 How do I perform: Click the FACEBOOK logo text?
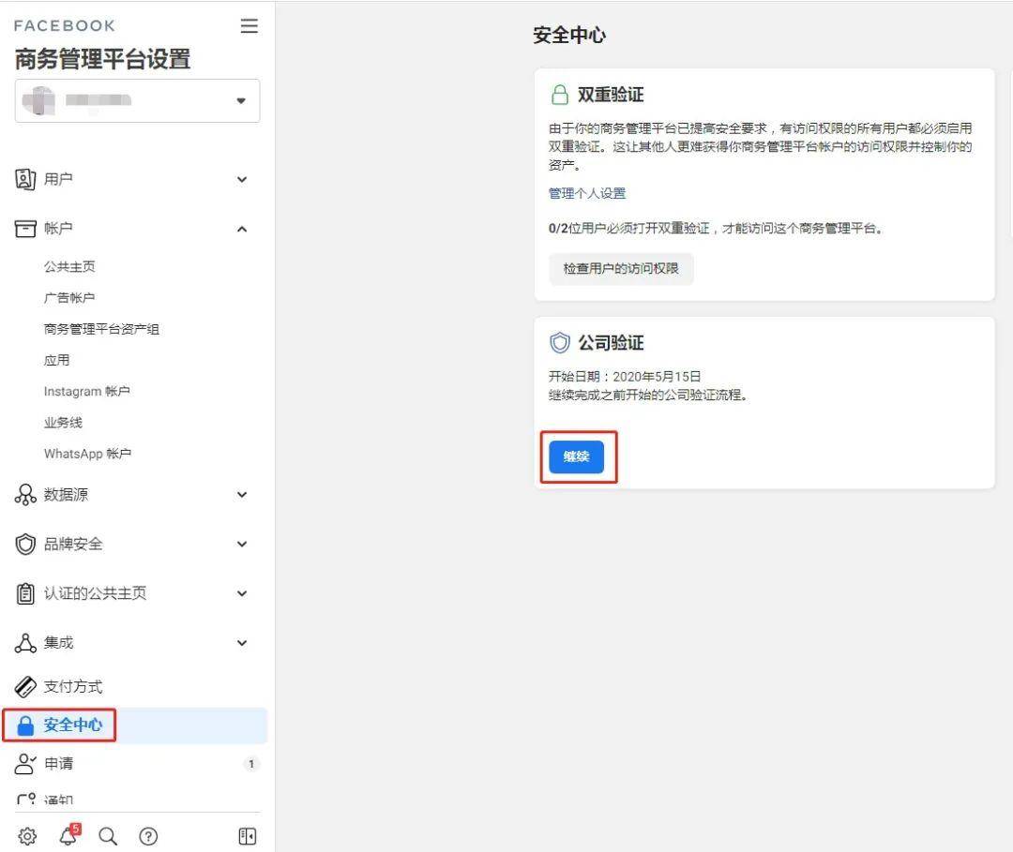click(65, 26)
